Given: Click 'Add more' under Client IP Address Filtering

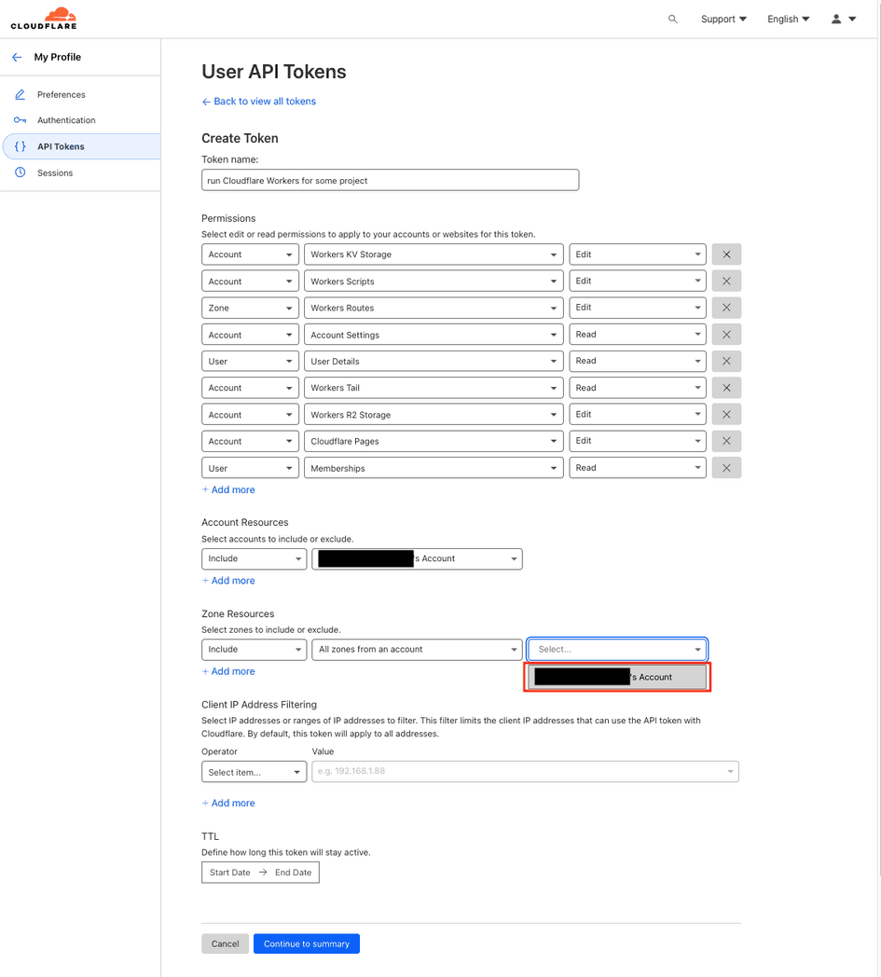Looking at the screenshot, I should [x=228, y=804].
